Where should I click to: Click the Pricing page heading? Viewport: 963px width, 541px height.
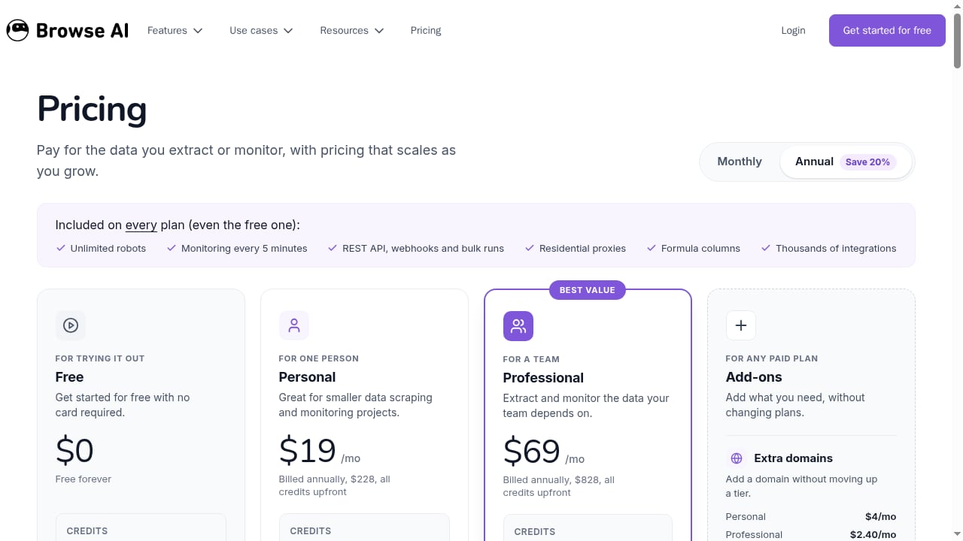92,109
